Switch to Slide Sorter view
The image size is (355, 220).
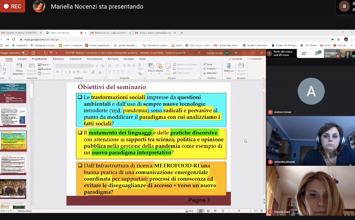coord(208,211)
